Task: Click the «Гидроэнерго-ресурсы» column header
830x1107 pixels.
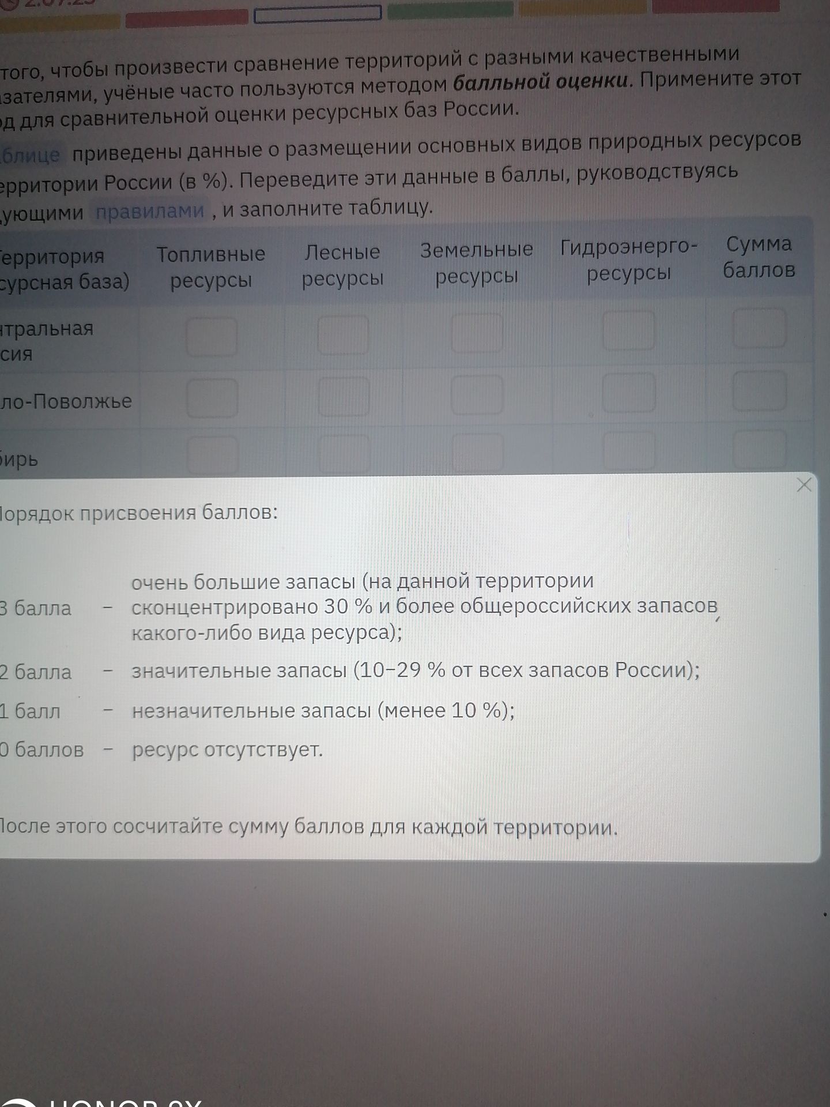Action: coord(629,259)
